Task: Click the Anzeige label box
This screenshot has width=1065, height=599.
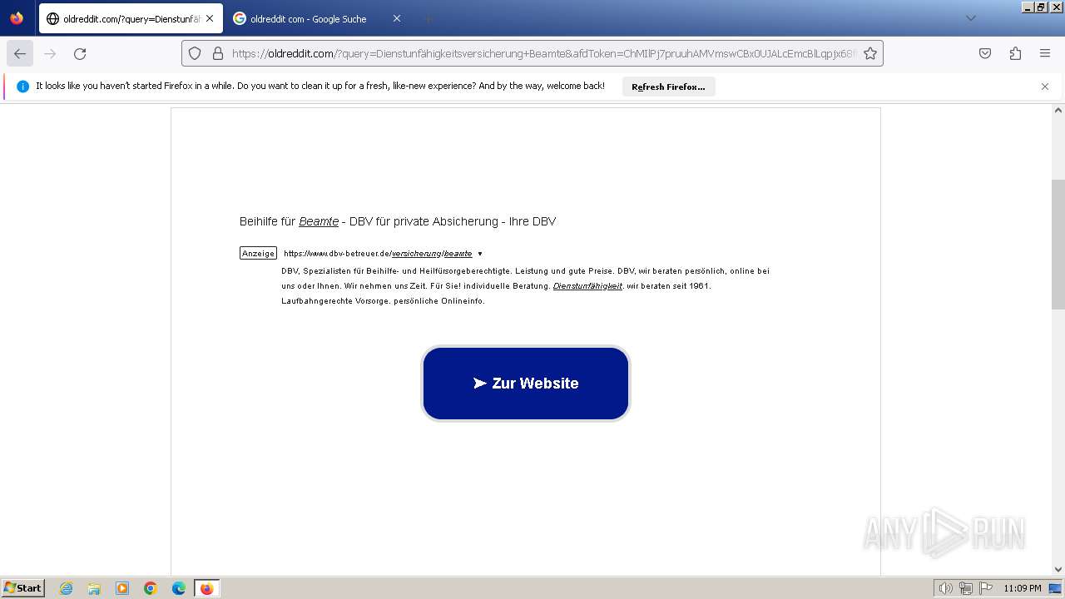Action: [258, 253]
